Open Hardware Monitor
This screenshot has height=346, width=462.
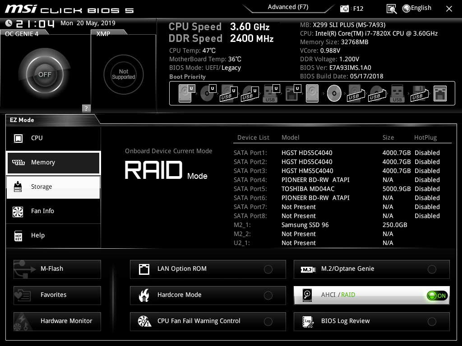[x=57, y=321]
